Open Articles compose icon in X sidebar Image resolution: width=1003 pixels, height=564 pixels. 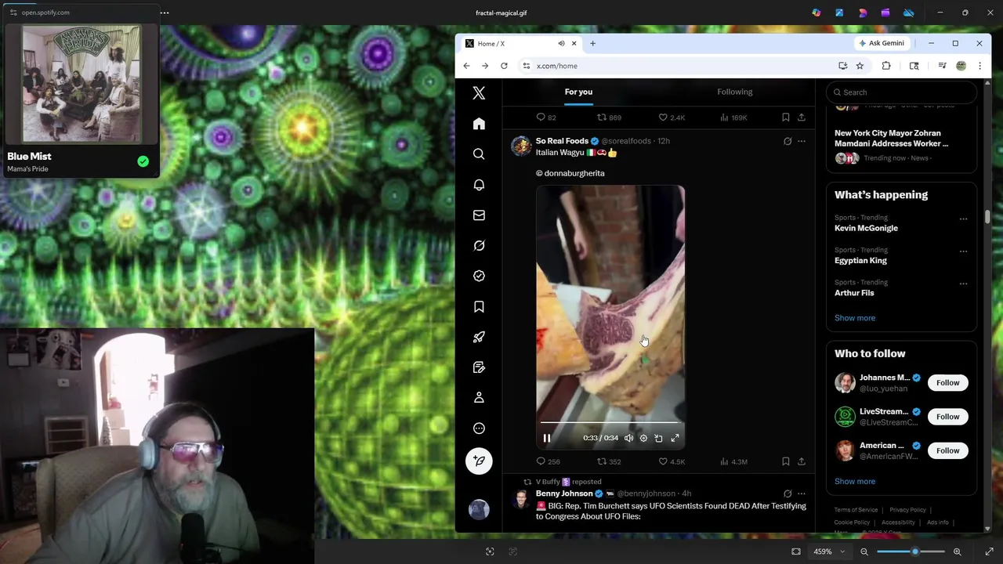click(479, 367)
